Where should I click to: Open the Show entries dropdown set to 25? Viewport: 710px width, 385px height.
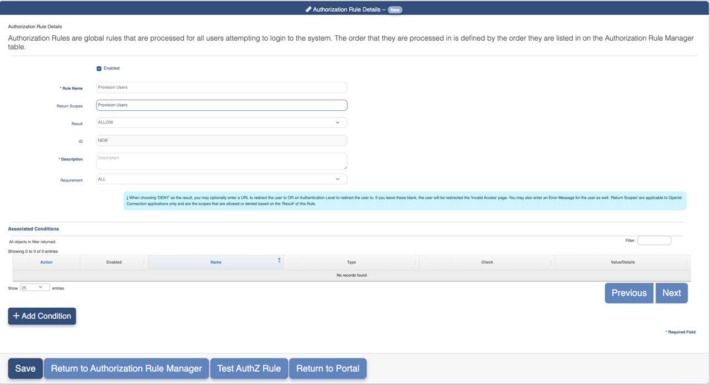click(35, 288)
